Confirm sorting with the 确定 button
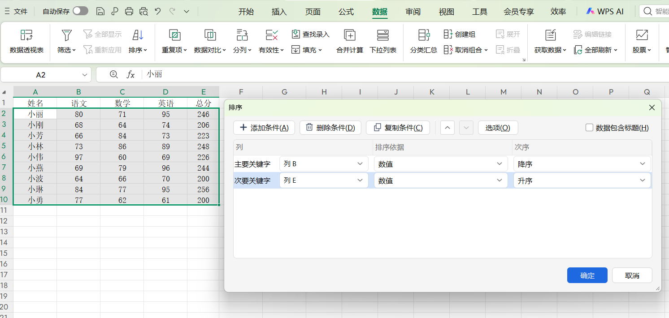The height and width of the screenshot is (318, 669). click(587, 275)
